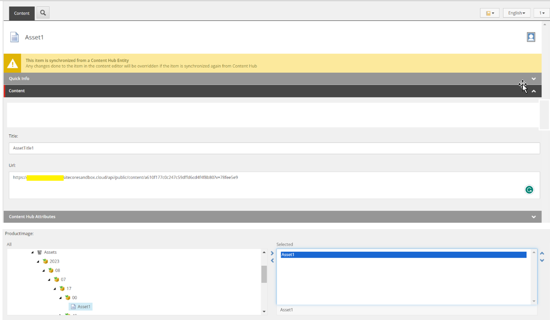Open the English language dropdown

coord(516,13)
